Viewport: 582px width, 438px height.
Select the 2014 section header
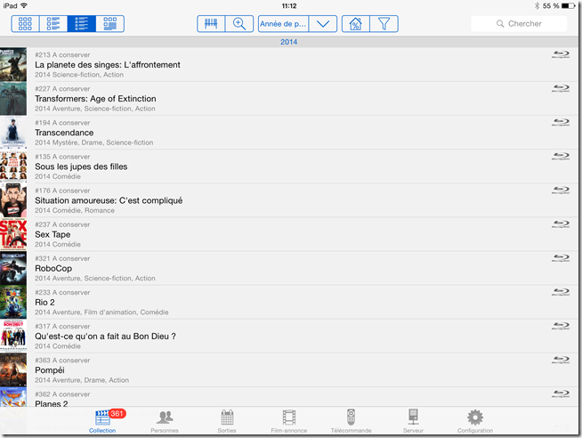pos(288,42)
